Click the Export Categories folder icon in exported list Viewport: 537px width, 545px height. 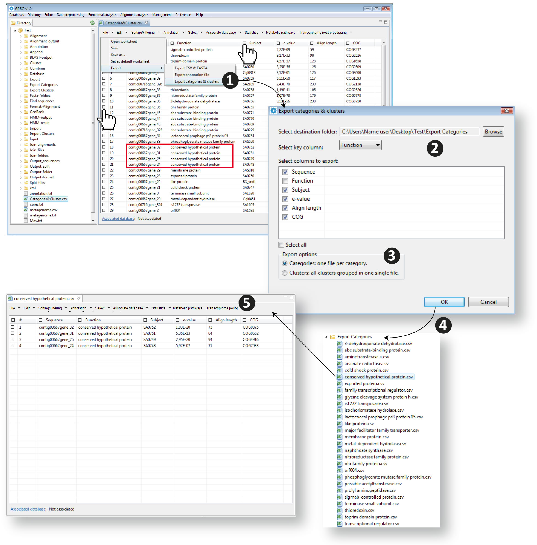333,337
